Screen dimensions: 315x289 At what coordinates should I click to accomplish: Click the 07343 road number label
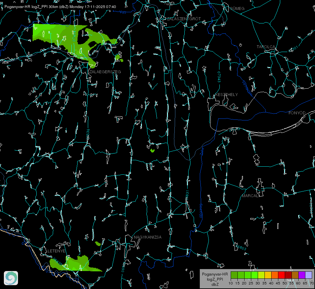point(219,77)
